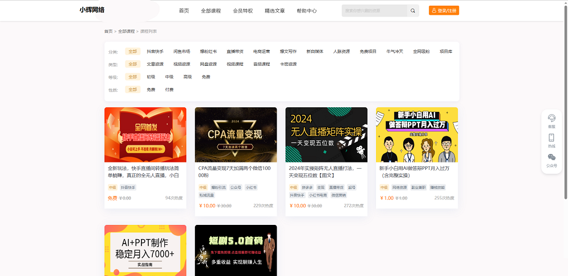Select 全部 in the 分类 filter row
The height and width of the screenshot is (276, 568).
pos(132,52)
